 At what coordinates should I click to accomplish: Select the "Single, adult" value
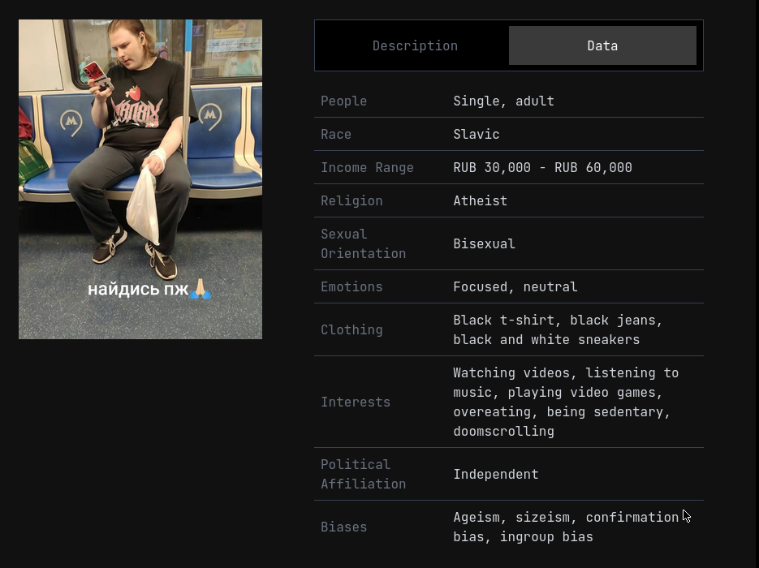coord(503,101)
